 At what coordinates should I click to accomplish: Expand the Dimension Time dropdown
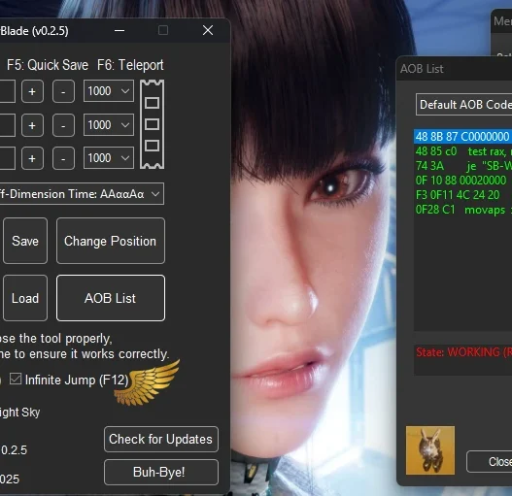click(x=82, y=194)
